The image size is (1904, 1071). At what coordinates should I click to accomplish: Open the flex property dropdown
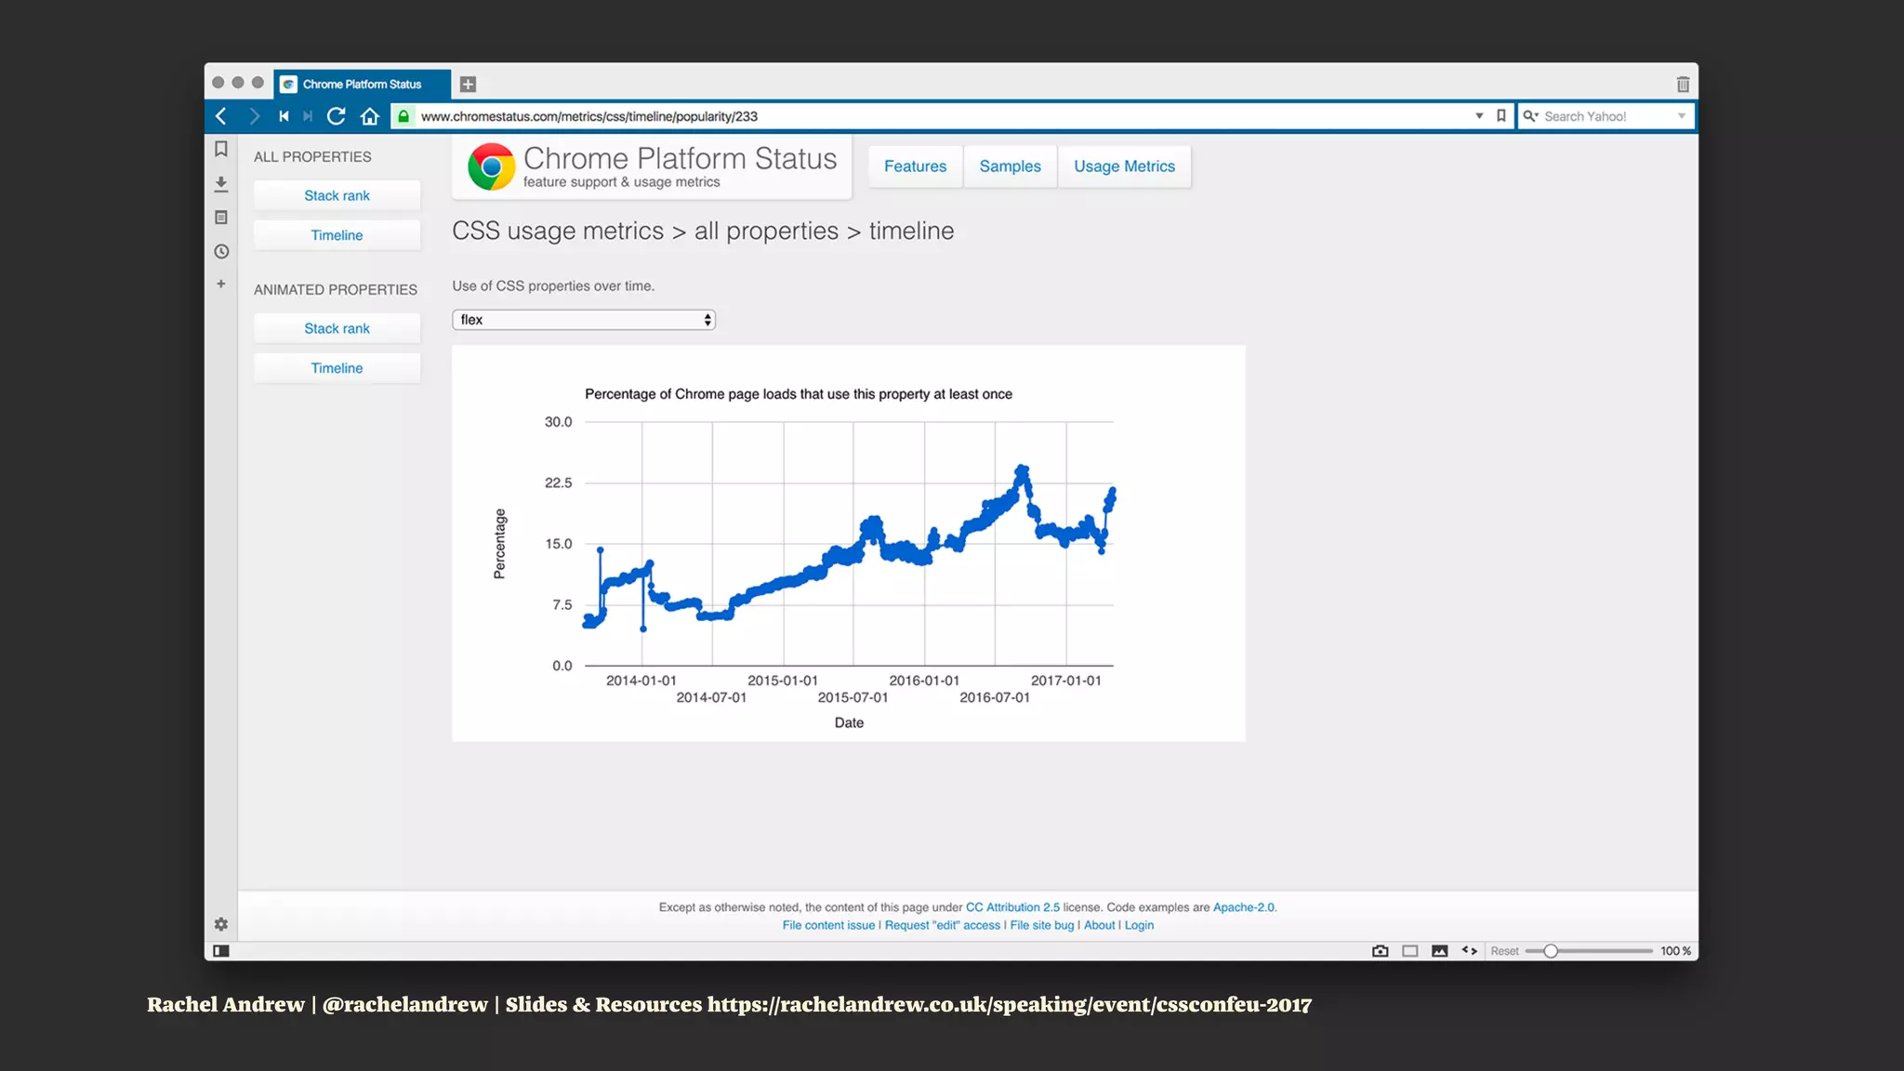(x=583, y=320)
